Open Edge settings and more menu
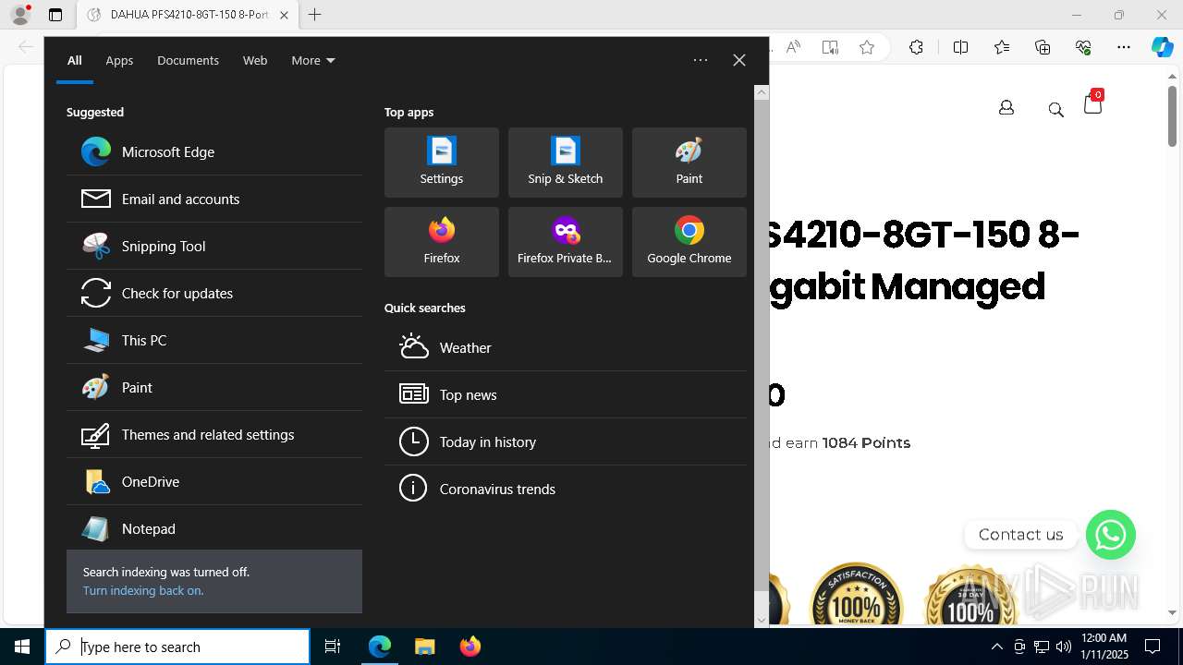 click(1124, 47)
